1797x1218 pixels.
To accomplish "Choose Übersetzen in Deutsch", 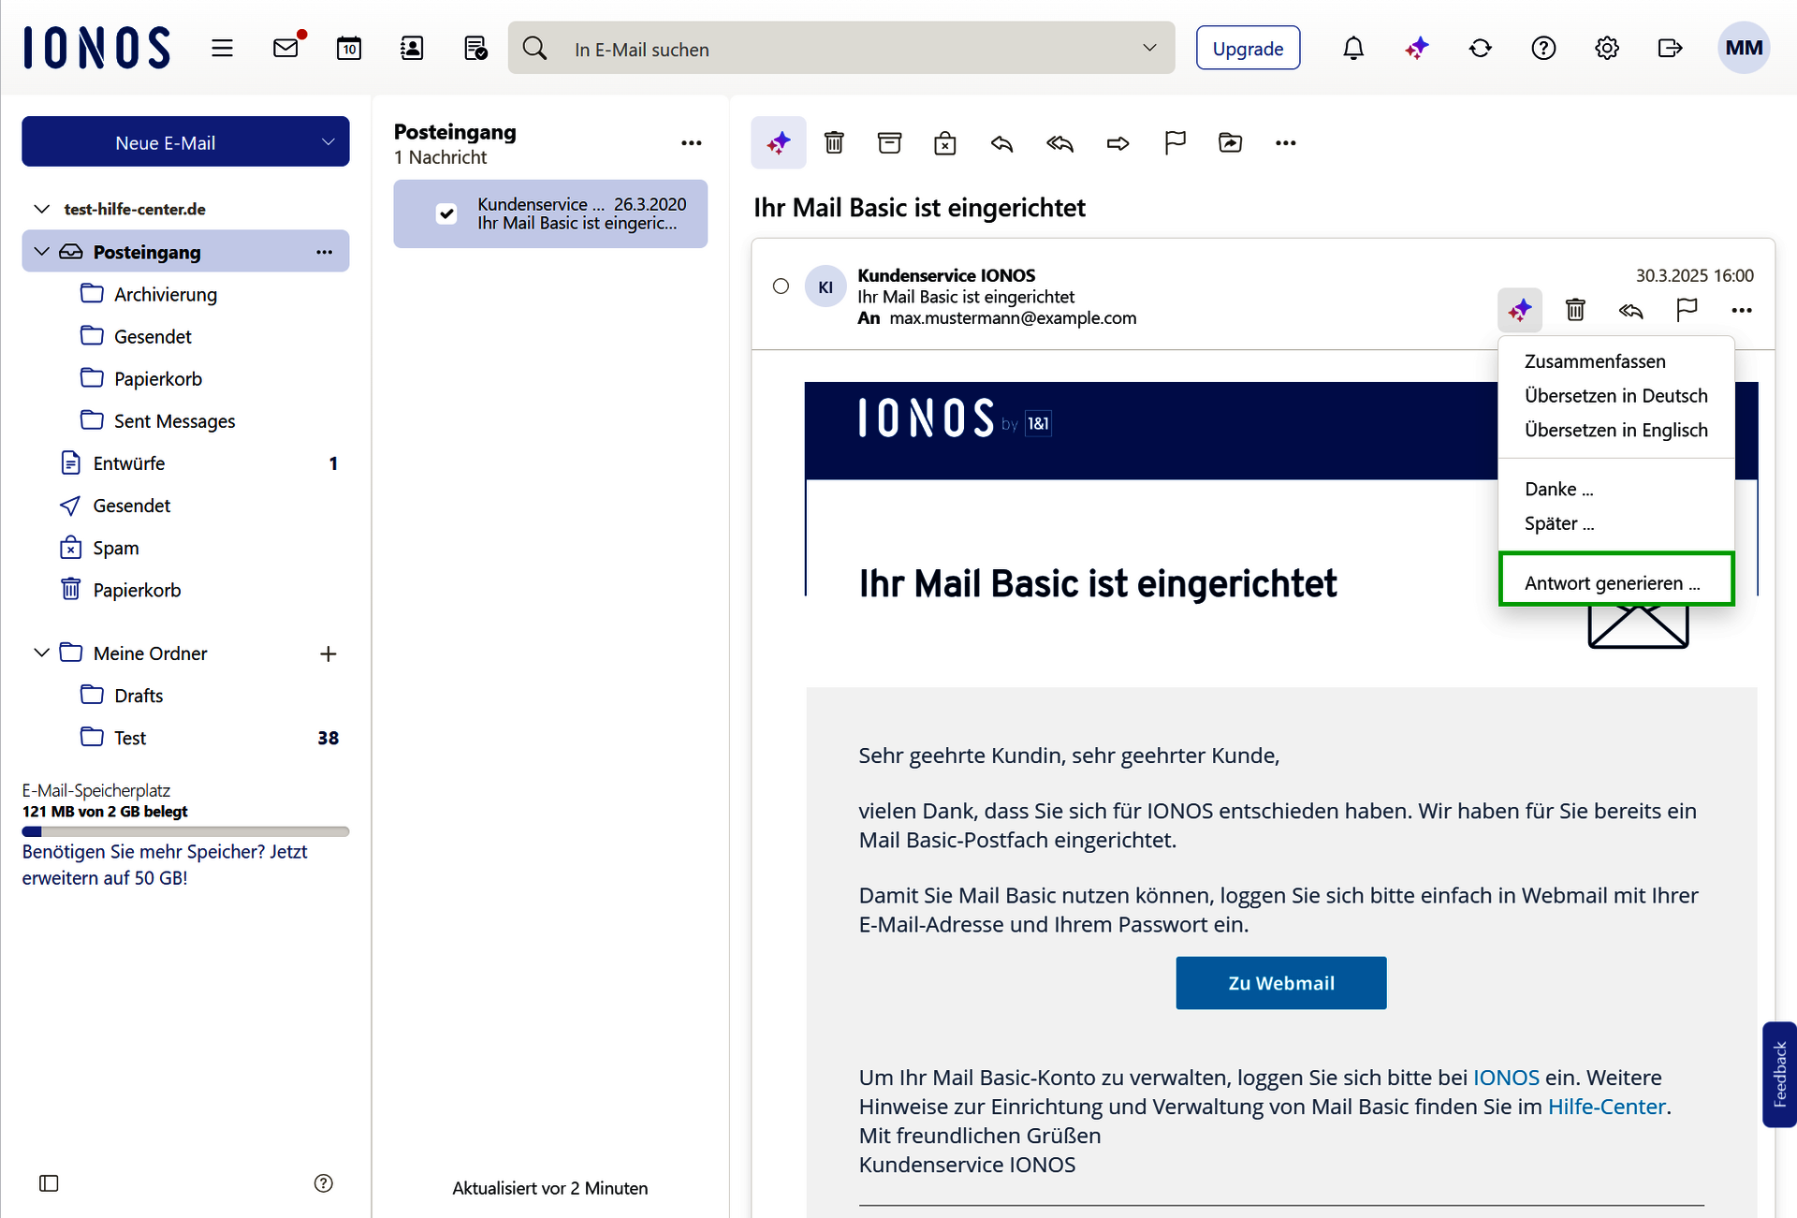I will [x=1615, y=395].
